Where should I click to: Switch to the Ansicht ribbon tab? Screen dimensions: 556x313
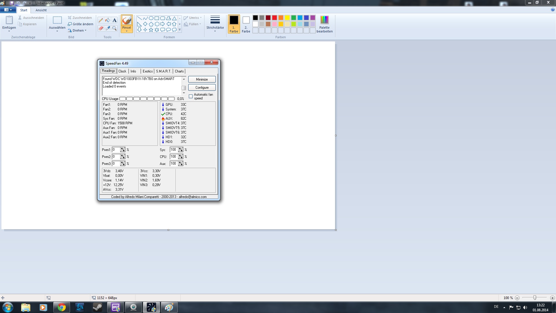(x=41, y=10)
